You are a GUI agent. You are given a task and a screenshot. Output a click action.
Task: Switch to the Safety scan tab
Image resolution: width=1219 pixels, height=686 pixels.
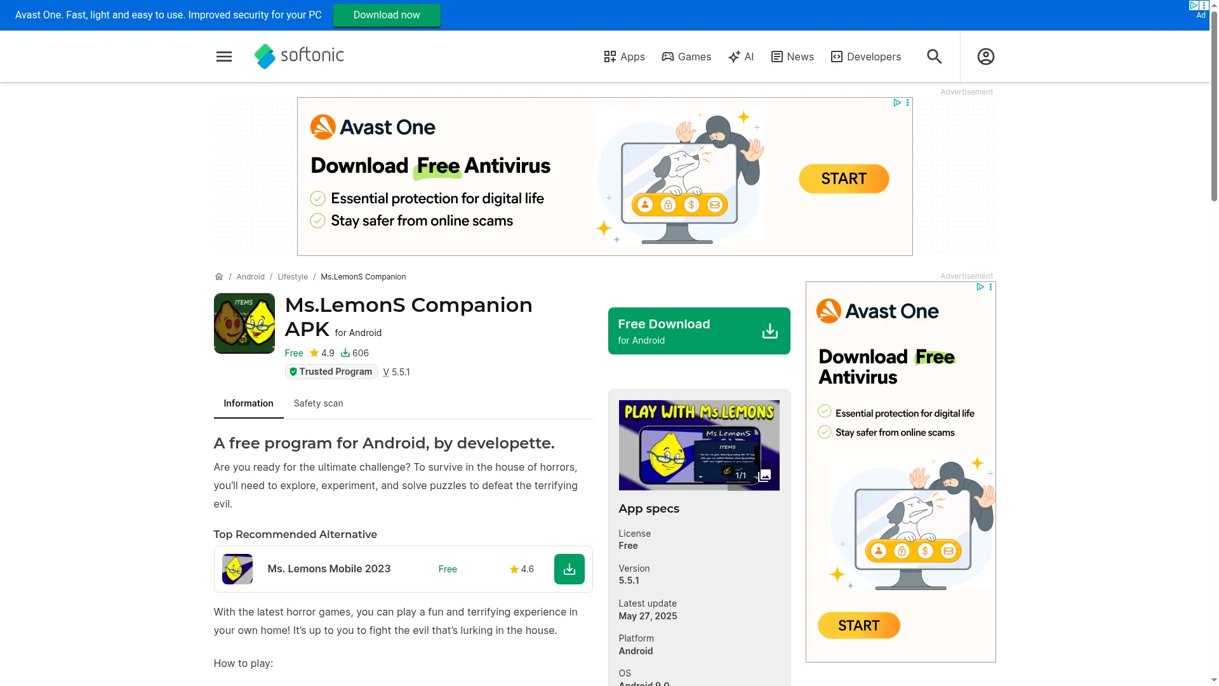pos(318,403)
